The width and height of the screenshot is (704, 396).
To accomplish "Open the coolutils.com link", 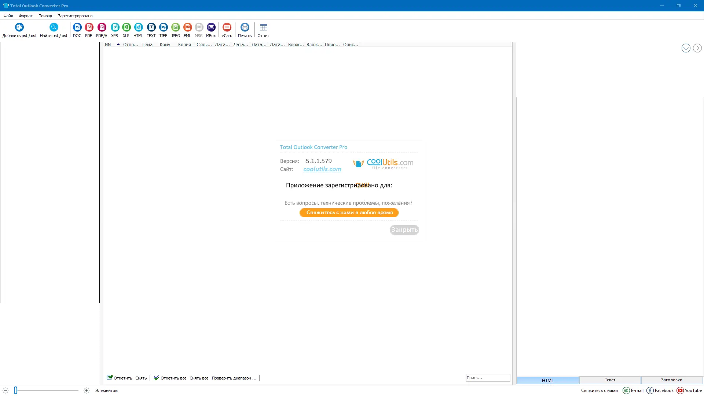I will pos(322,169).
